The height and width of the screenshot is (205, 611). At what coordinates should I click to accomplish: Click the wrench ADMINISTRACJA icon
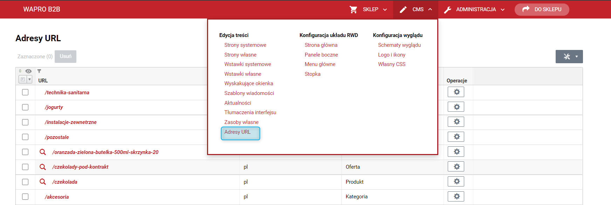[x=447, y=10]
